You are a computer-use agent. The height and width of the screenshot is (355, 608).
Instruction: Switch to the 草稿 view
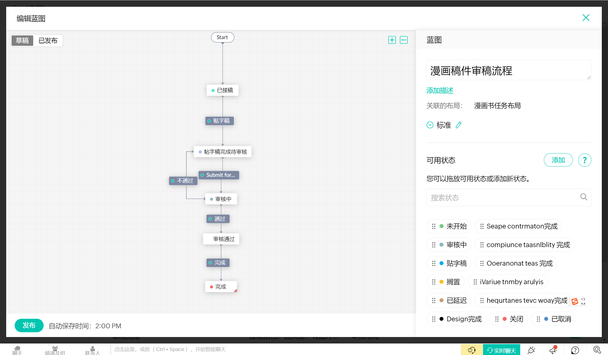point(22,40)
